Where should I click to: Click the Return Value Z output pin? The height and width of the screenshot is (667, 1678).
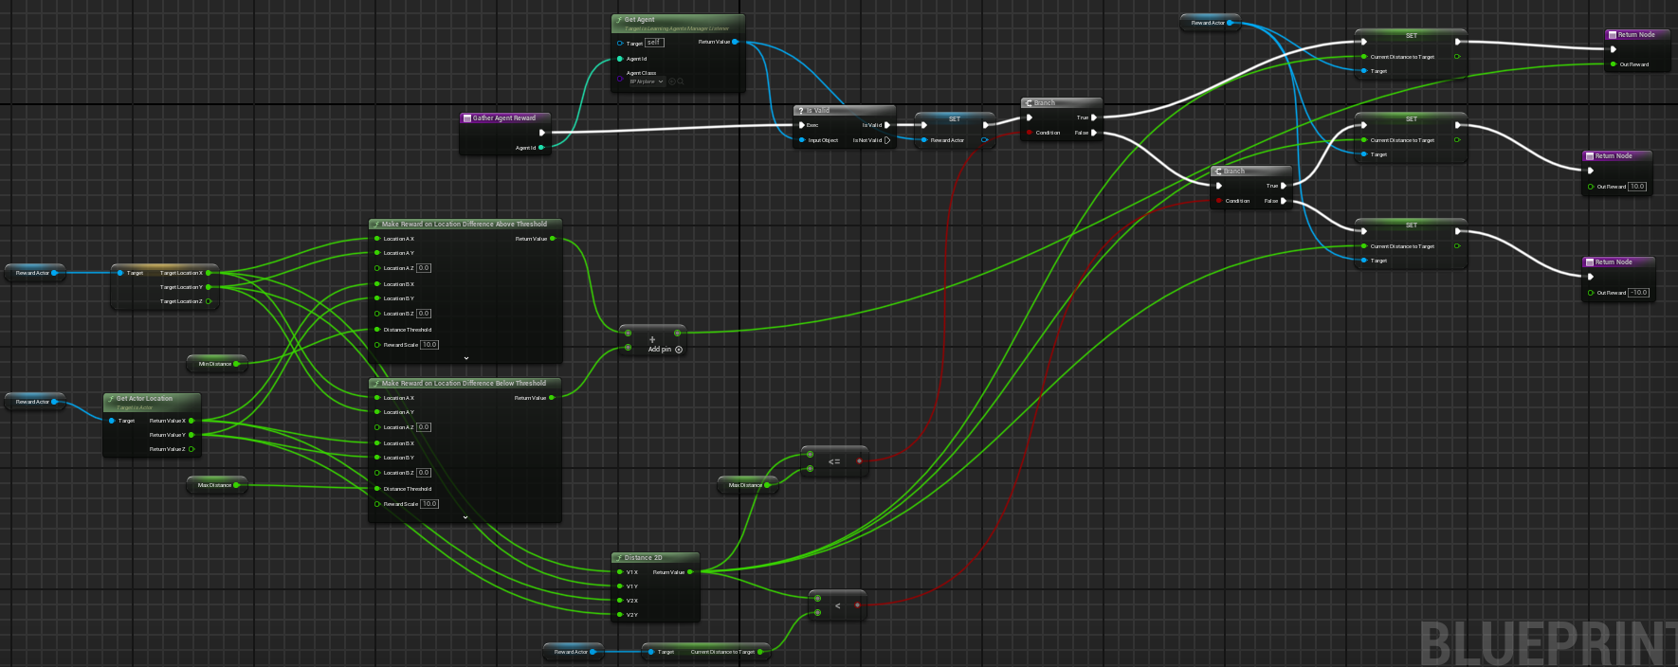point(192,449)
